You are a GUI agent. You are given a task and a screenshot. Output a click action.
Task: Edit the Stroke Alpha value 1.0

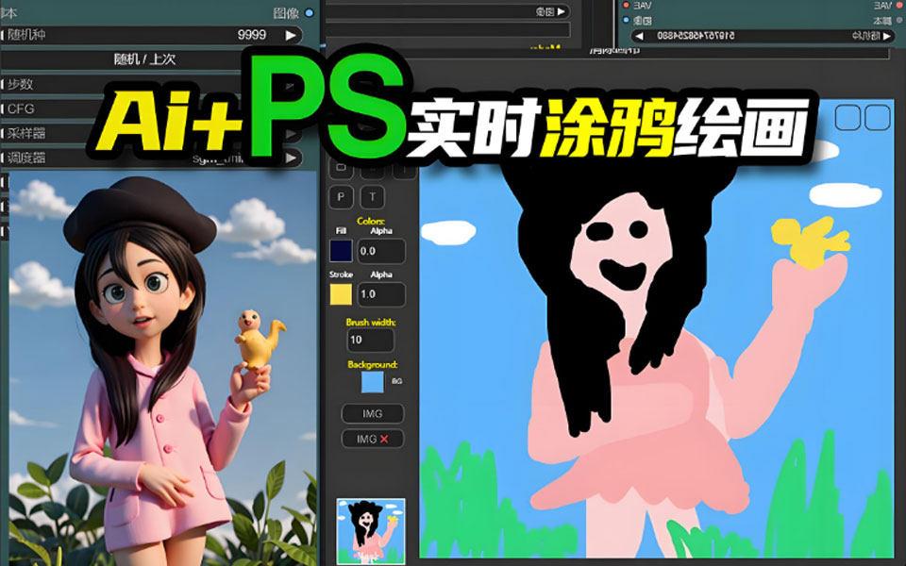(381, 294)
